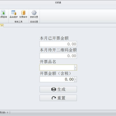This screenshot has width=116, height=116.
Task: Click the 开票品名 label text
Action: coord(48,62)
